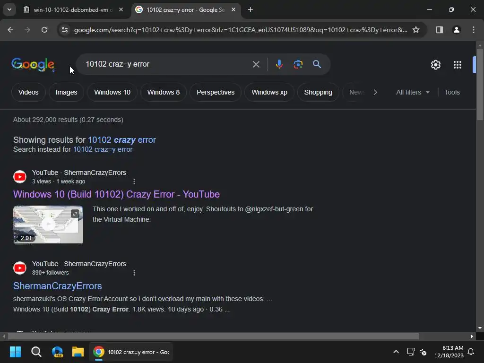The height and width of the screenshot is (363, 484).
Task: Submit search with magnifying glass icon
Action: pyautogui.click(x=317, y=64)
